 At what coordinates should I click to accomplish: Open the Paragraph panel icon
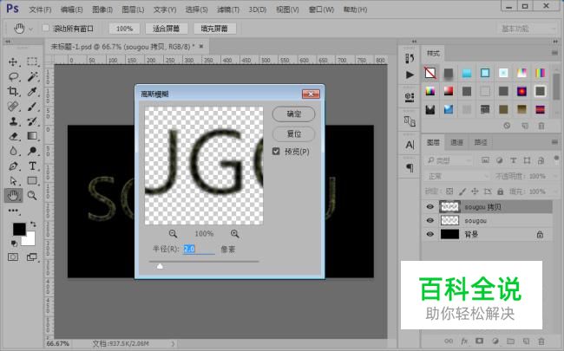[x=410, y=168]
